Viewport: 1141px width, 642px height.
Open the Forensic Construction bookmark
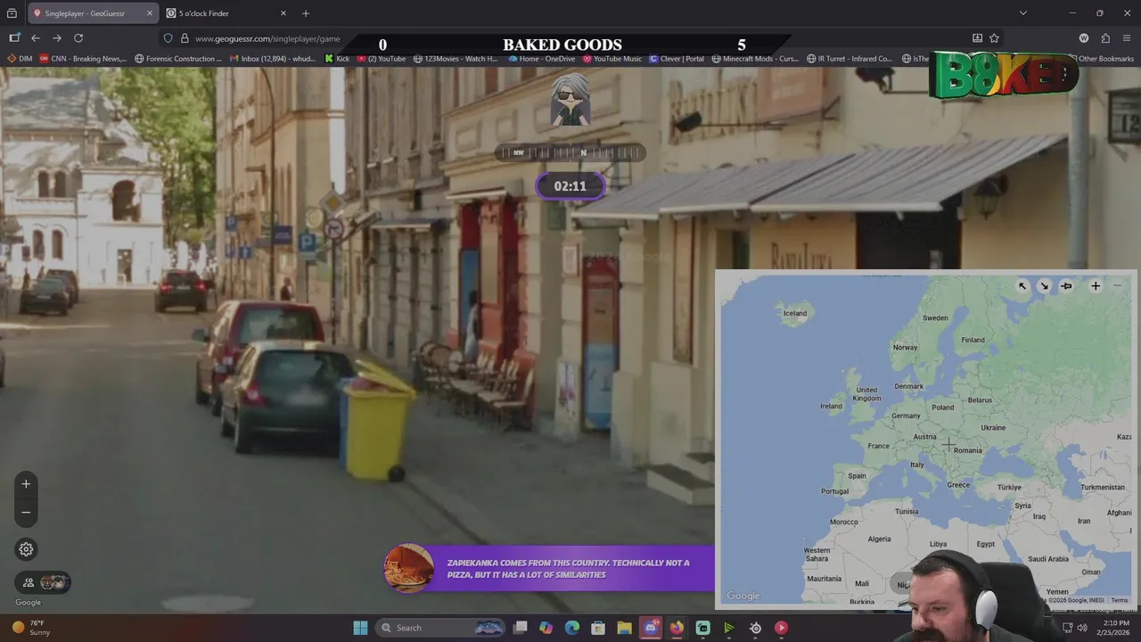click(178, 59)
